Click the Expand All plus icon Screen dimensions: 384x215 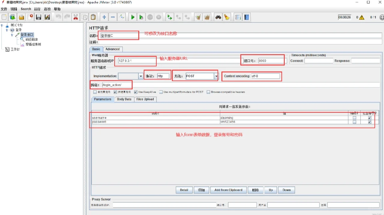(104, 17)
